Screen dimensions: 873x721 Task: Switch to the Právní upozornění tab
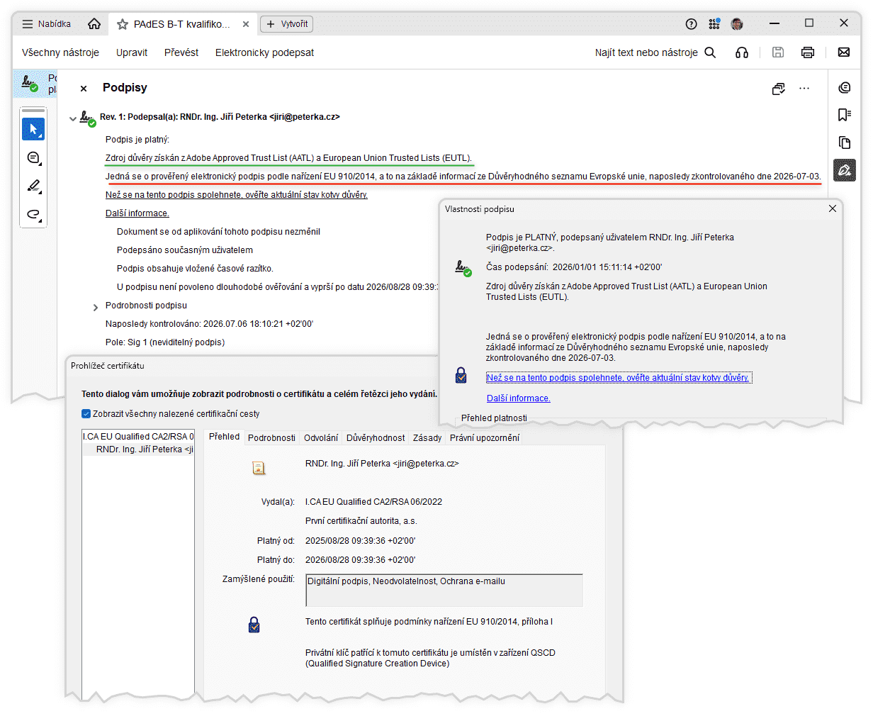tap(485, 438)
